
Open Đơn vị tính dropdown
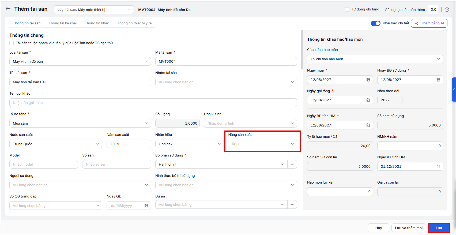[x=250, y=123]
